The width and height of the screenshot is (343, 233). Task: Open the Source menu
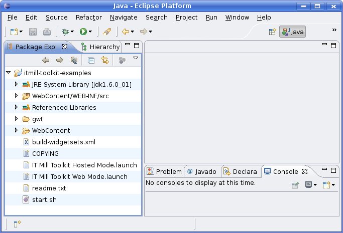pos(57,18)
